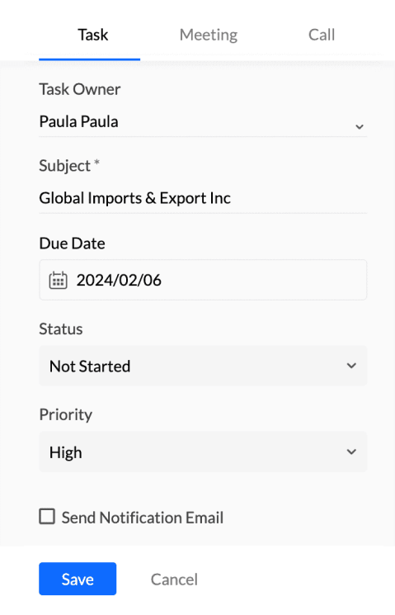Click the Due Date label
This screenshot has height=615, width=395.
click(72, 244)
